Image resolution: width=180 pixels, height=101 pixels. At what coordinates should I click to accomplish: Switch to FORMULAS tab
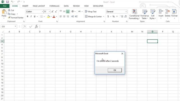click(x=54, y=6)
